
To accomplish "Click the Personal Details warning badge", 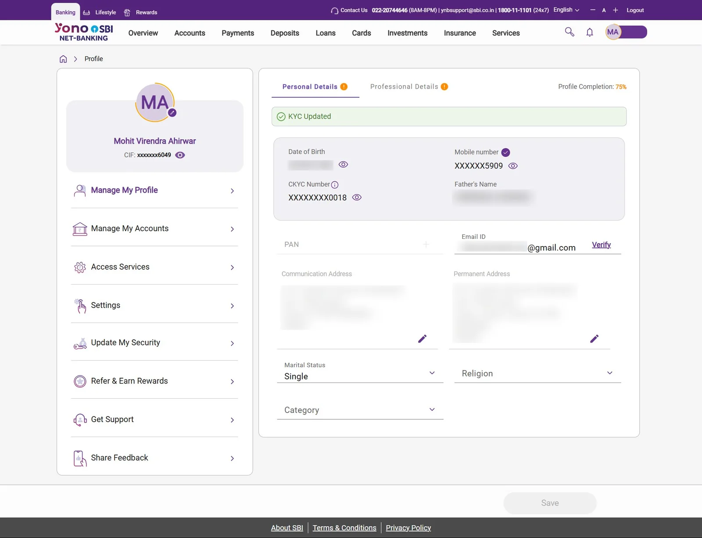I will click(344, 87).
